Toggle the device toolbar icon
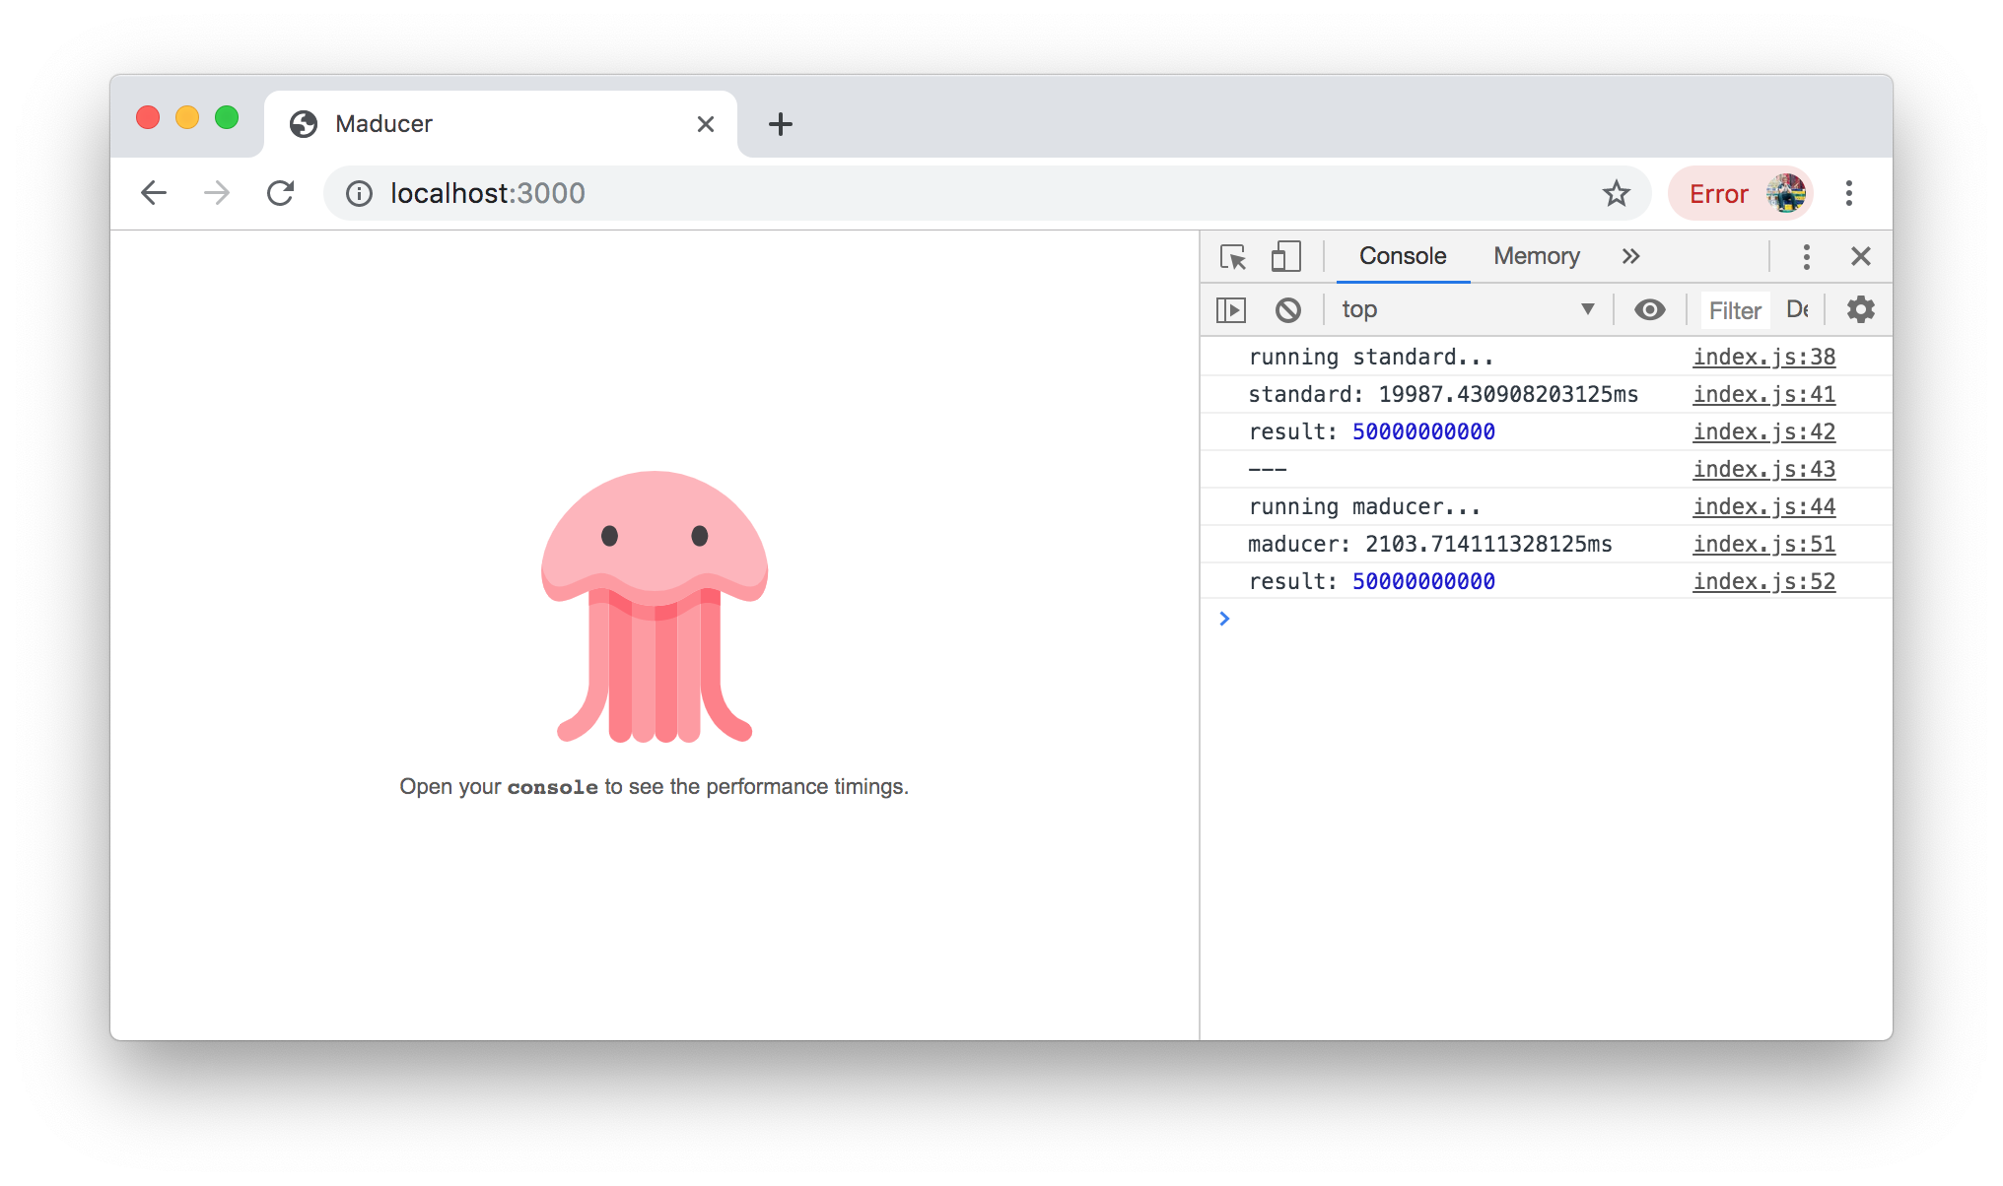Screen dimensions: 2003x1186 1285,257
